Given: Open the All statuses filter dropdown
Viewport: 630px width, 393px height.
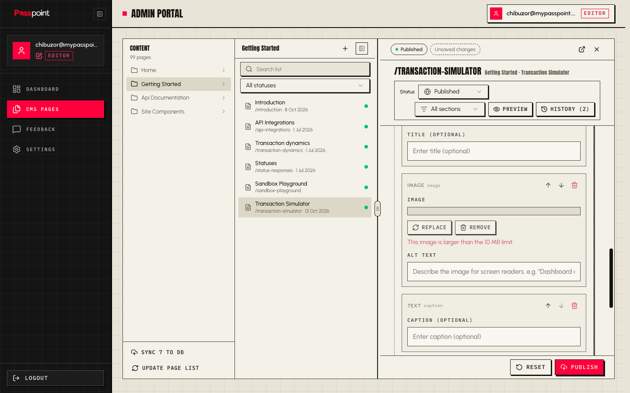Looking at the screenshot, I should tap(305, 86).
